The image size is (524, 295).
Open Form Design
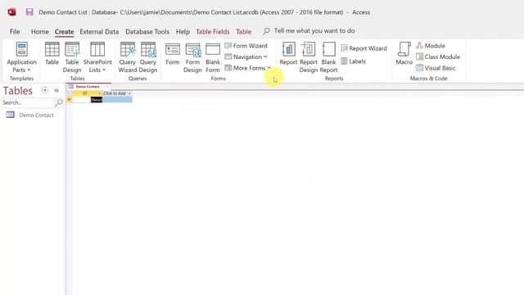[192, 57]
